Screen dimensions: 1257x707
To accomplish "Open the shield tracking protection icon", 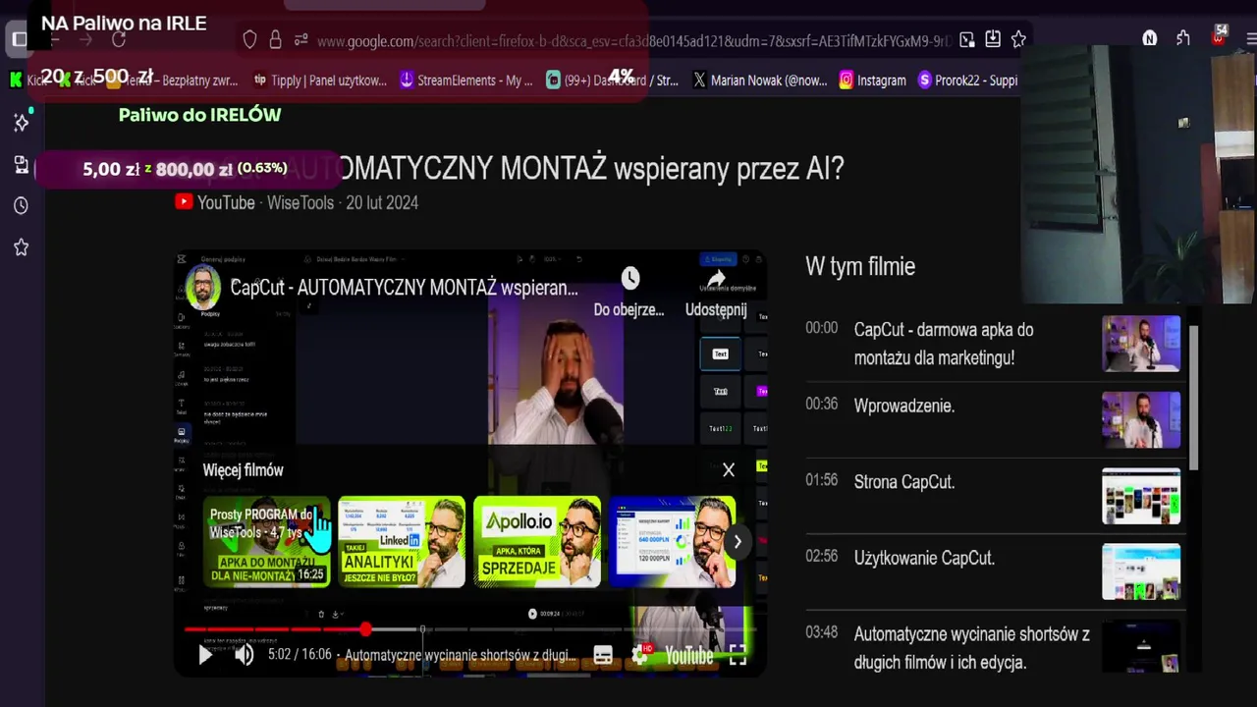I will coord(249,39).
